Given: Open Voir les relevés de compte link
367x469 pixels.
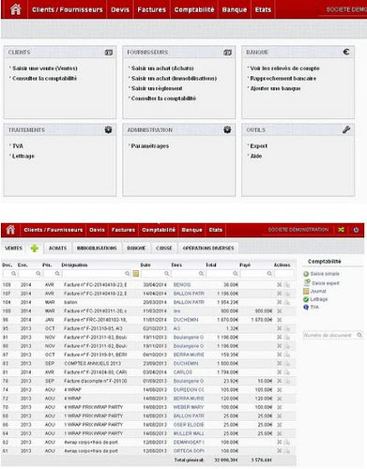Looking at the screenshot, I should click(x=284, y=68).
